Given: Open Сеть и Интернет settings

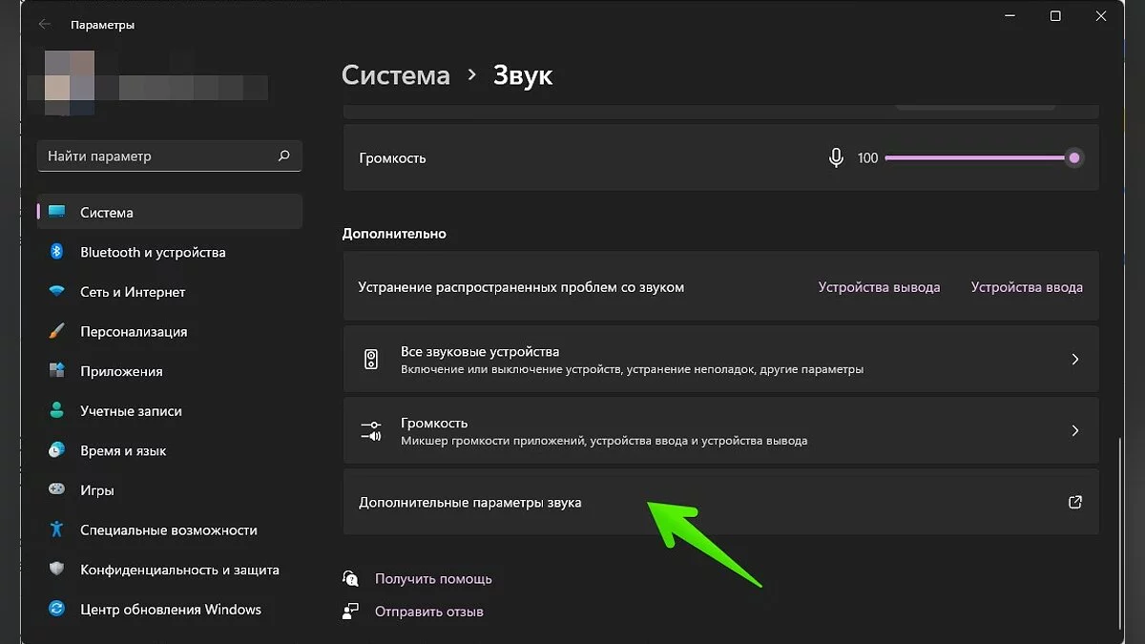Looking at the screenshot, I should coord(133,292).
